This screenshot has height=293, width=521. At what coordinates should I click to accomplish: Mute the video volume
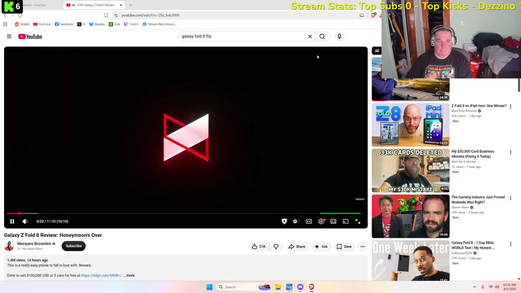[x=25, y=221]
